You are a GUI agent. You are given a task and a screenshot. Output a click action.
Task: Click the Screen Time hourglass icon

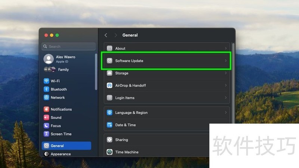[x=46, y=134]
